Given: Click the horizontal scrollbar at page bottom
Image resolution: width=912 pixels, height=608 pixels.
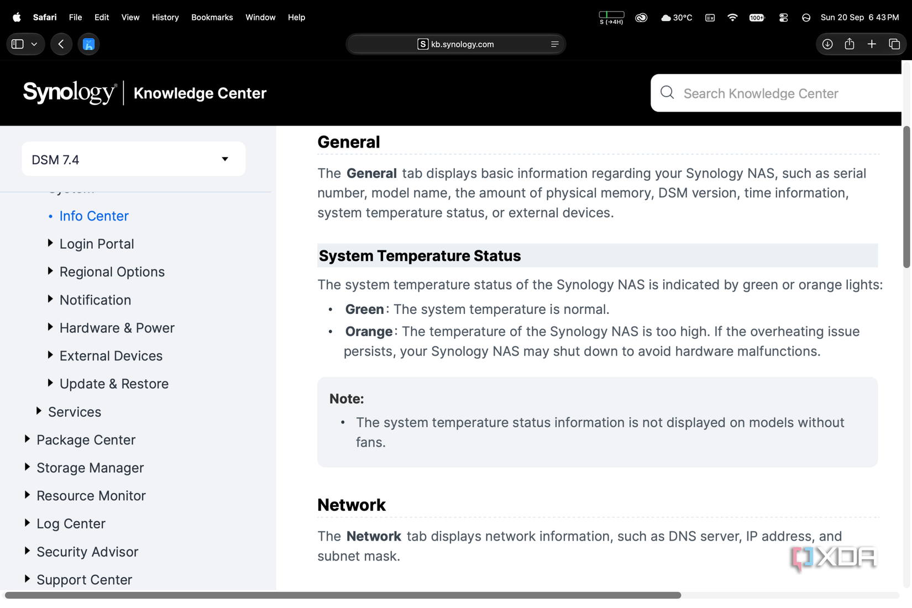Looking at the screenshot, I should (x=343, y=595).
